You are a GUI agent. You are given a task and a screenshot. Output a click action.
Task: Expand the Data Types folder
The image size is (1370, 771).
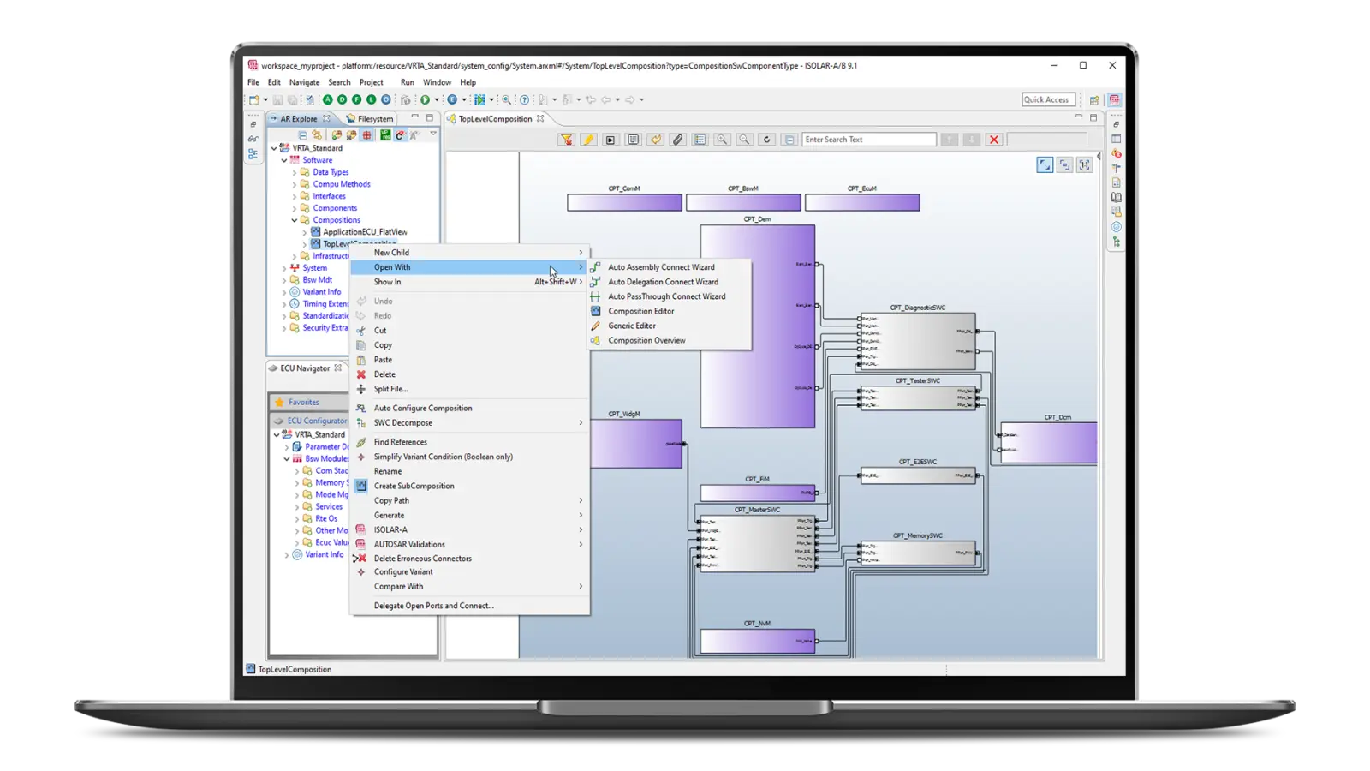295,172
